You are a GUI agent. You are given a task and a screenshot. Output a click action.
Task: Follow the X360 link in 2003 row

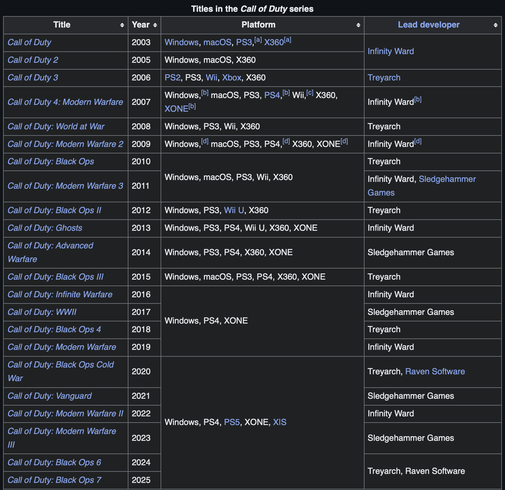point(274,42)
